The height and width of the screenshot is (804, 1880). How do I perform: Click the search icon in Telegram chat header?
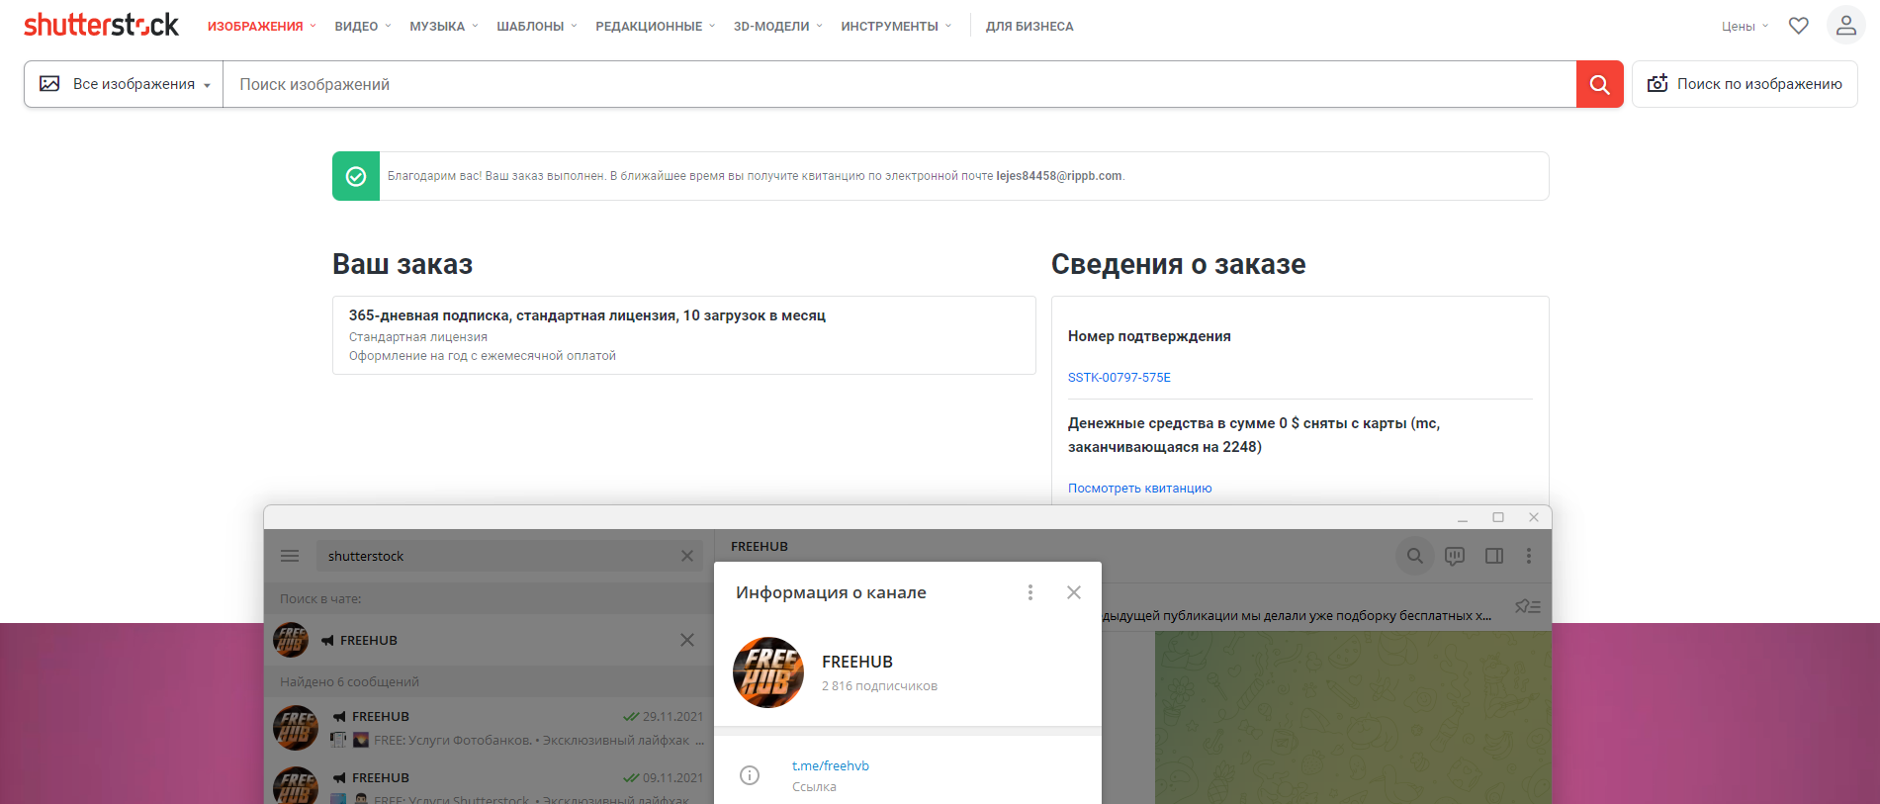(x=1415, y=556)
